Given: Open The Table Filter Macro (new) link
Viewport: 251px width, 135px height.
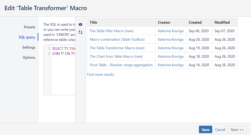Looking at the screenshot, I should 112,31.
